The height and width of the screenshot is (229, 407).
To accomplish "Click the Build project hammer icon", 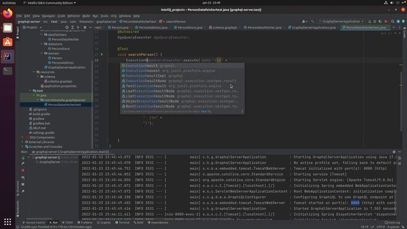I will (312, 22).
